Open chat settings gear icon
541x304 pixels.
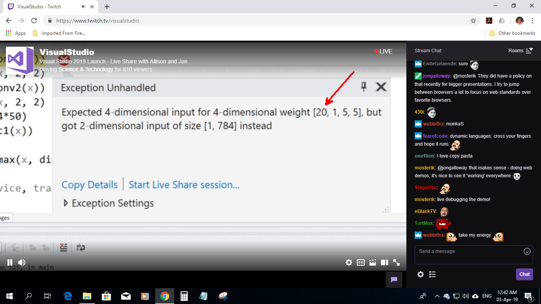point(421,274)
